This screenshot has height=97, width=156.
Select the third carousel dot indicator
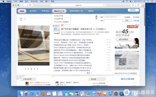click(x=31, y=69)
